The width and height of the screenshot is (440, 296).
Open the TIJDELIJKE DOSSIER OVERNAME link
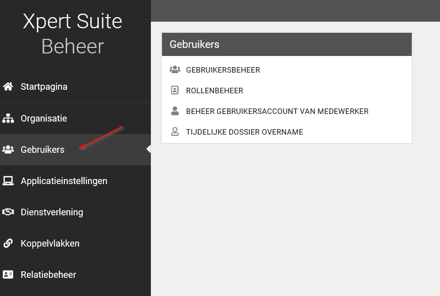coord(244,132)
